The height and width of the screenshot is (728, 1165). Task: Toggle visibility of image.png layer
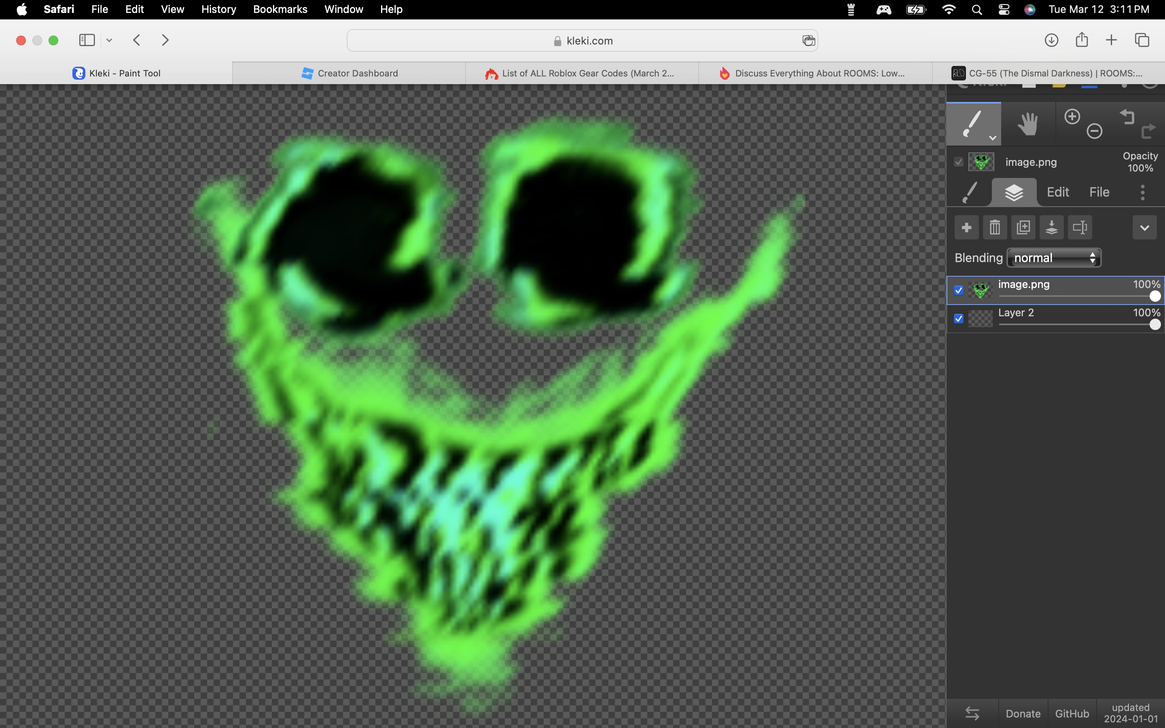[958, 290]
